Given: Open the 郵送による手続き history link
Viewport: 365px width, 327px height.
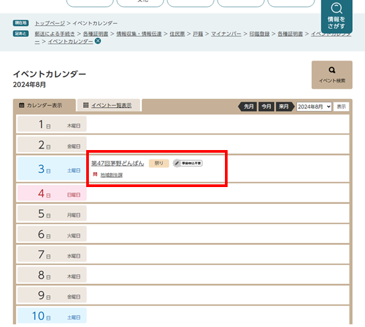Looking at the screenshot, I should pos(55,34).
